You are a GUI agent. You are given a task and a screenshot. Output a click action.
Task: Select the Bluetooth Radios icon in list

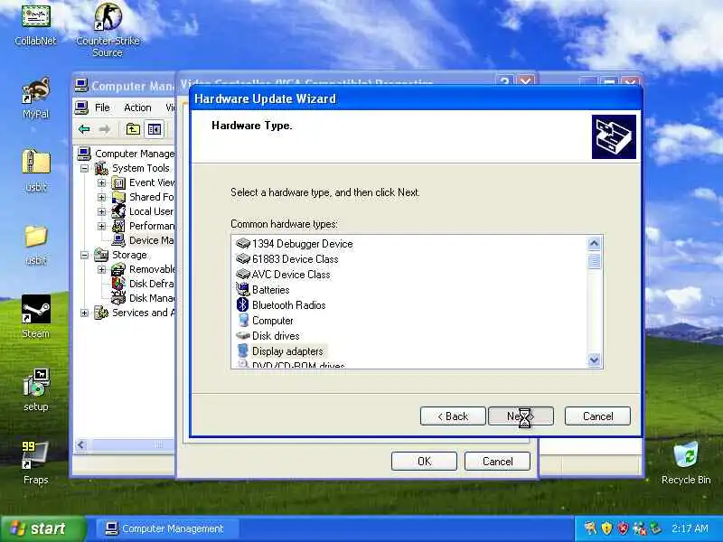(x=243, y=304)
